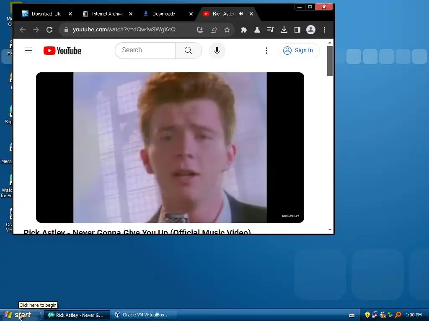This screenshot has height=321, width=429.
Task: Start voice search with the microphone
Action: 217,51
